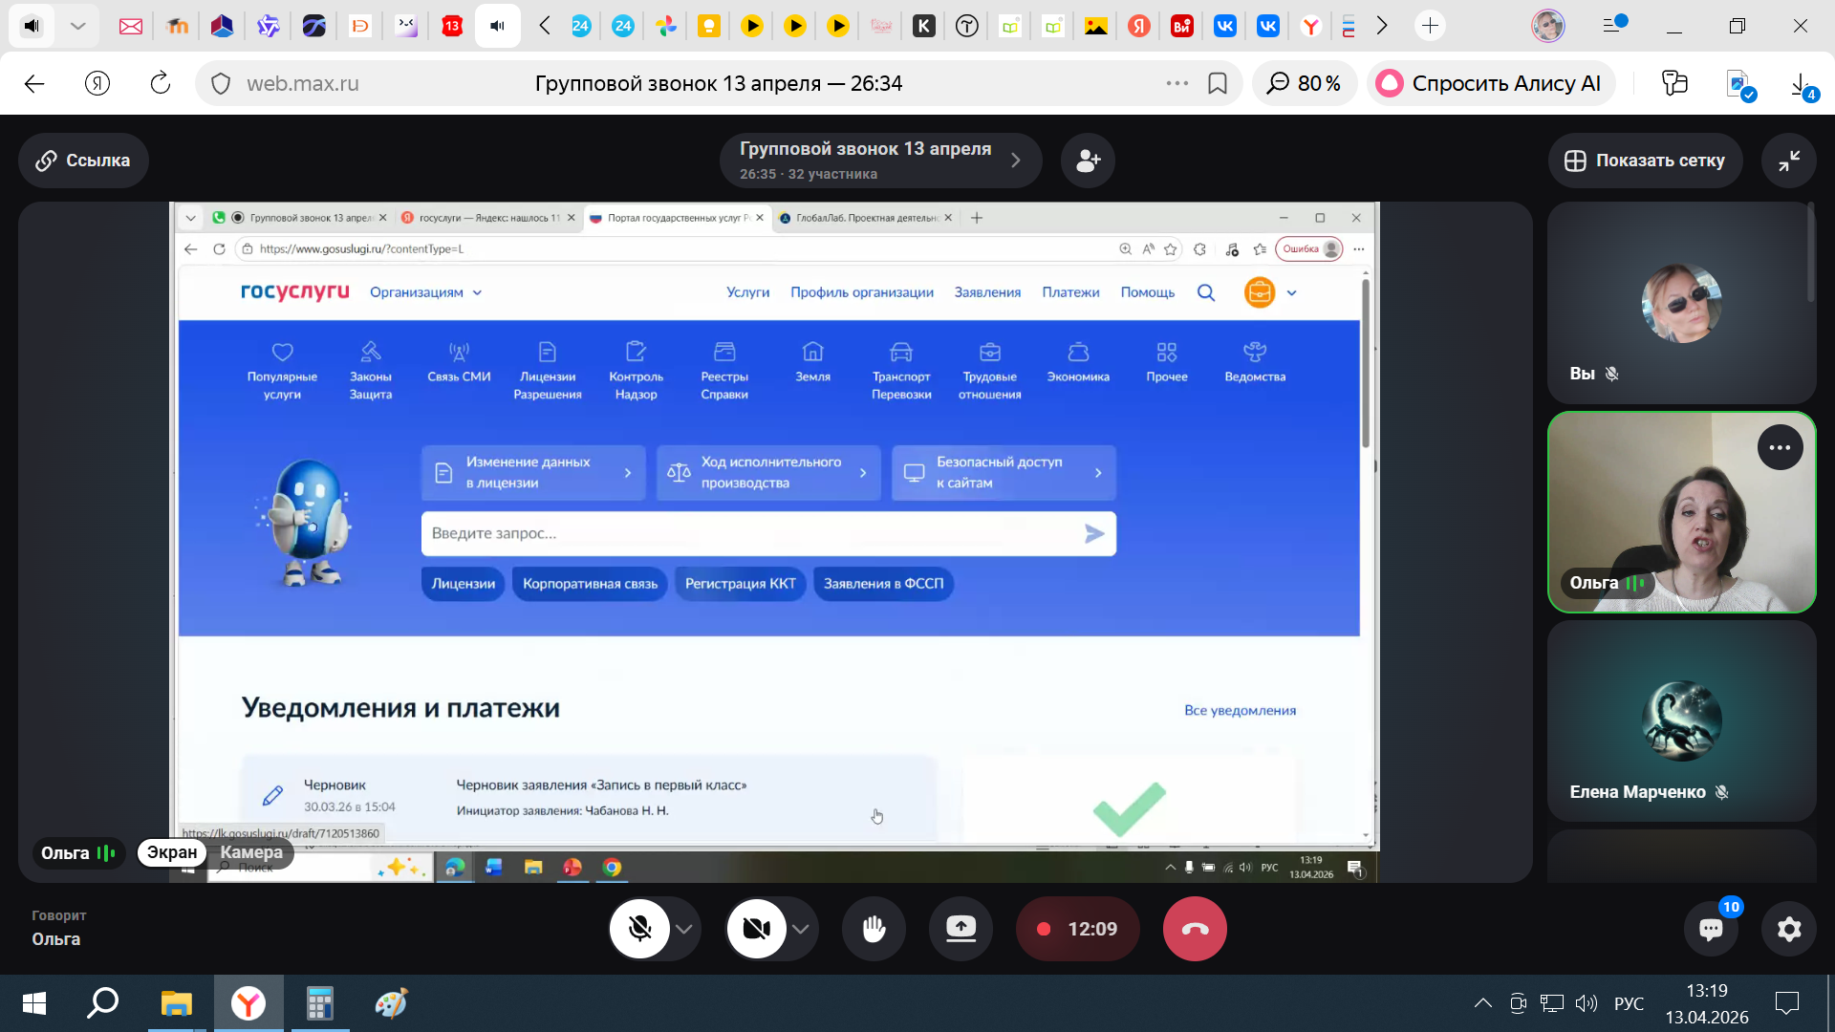Reload the web.max.ru page

pos(161,84)
